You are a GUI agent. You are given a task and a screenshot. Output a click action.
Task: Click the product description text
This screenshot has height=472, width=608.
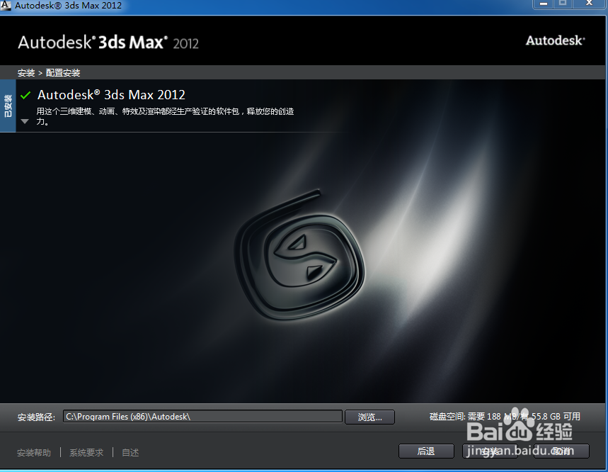coord(165,116)
